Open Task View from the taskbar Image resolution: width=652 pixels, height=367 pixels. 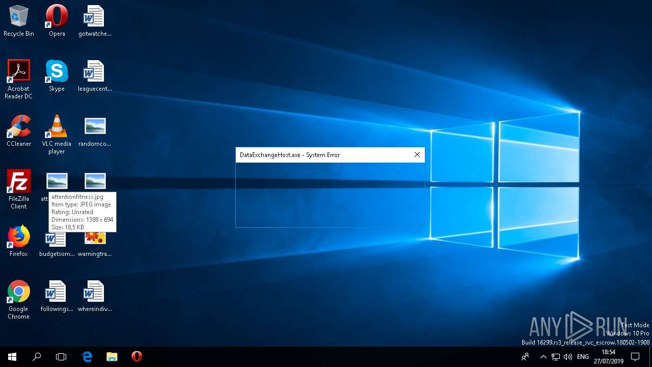(61, 357)
